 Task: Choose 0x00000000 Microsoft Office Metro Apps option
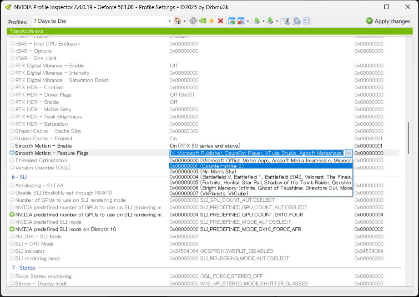(261, 160)
